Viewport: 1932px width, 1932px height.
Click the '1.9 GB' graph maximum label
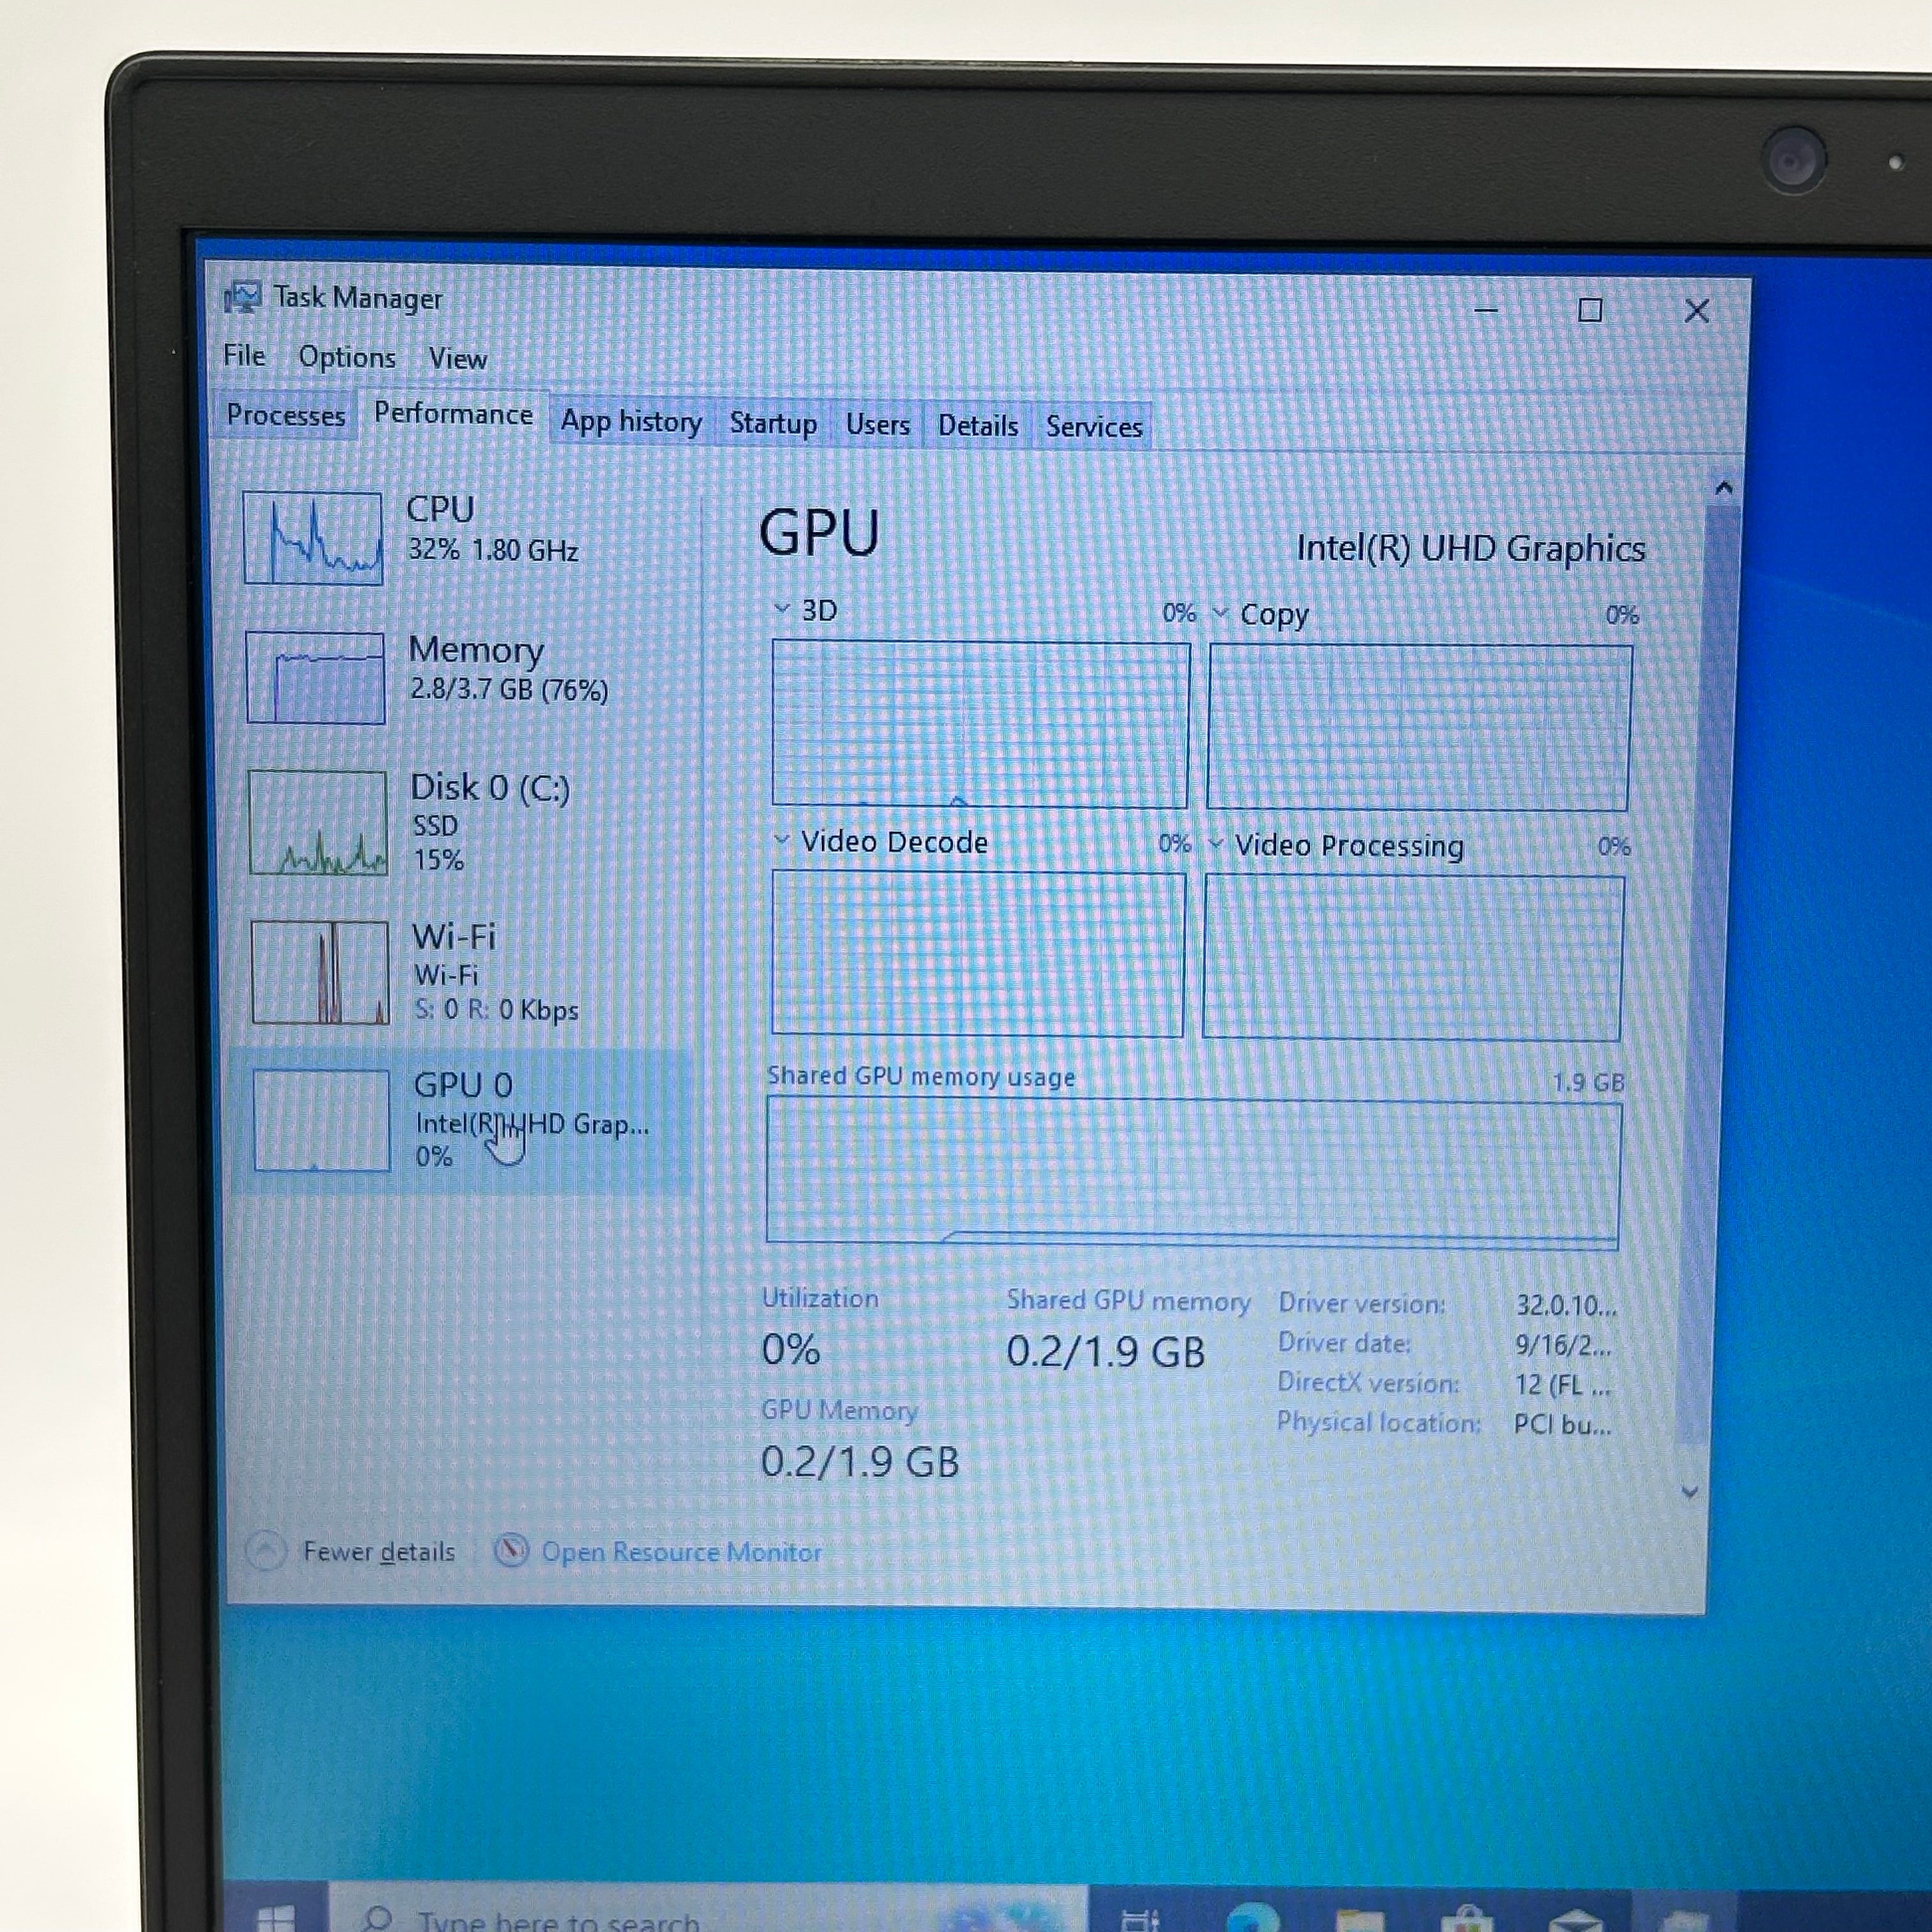click(1589, 1082)
